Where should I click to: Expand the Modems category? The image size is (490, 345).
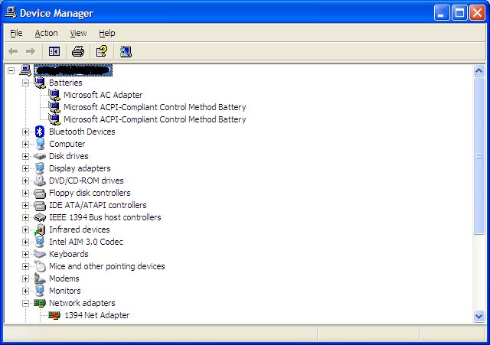(25, 278)
